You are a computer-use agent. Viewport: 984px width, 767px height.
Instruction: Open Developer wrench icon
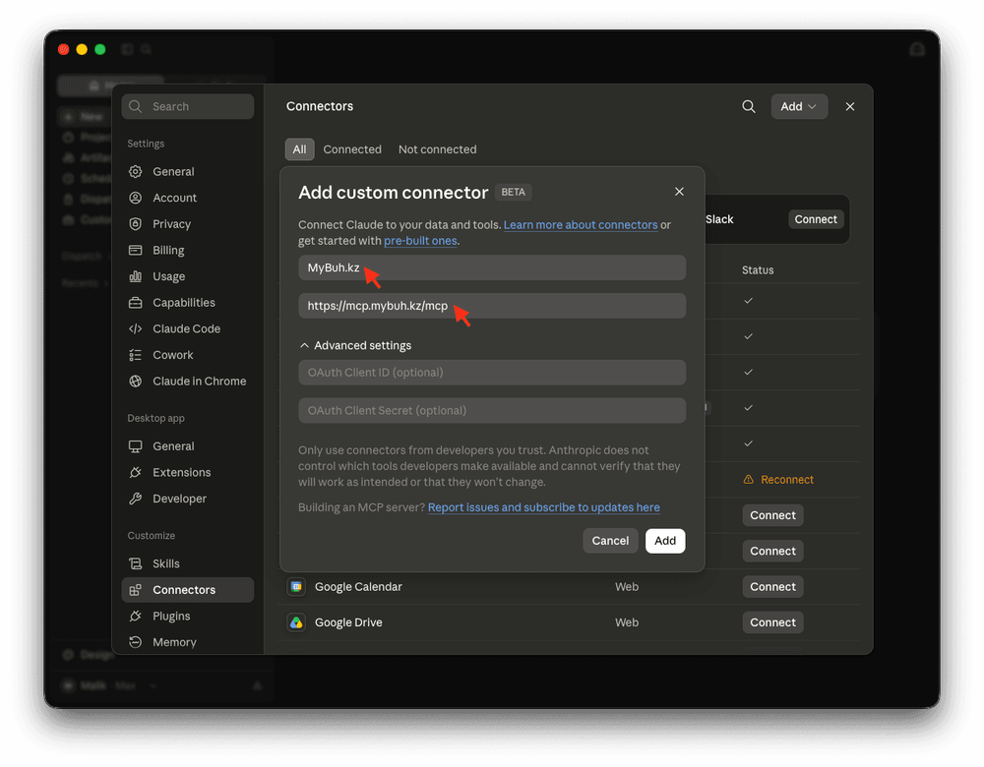coord(135,499)
